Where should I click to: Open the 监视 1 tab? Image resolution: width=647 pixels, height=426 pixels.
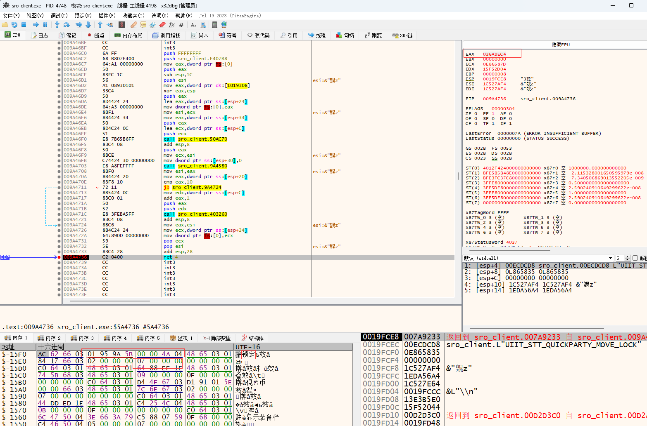(181, 338)
